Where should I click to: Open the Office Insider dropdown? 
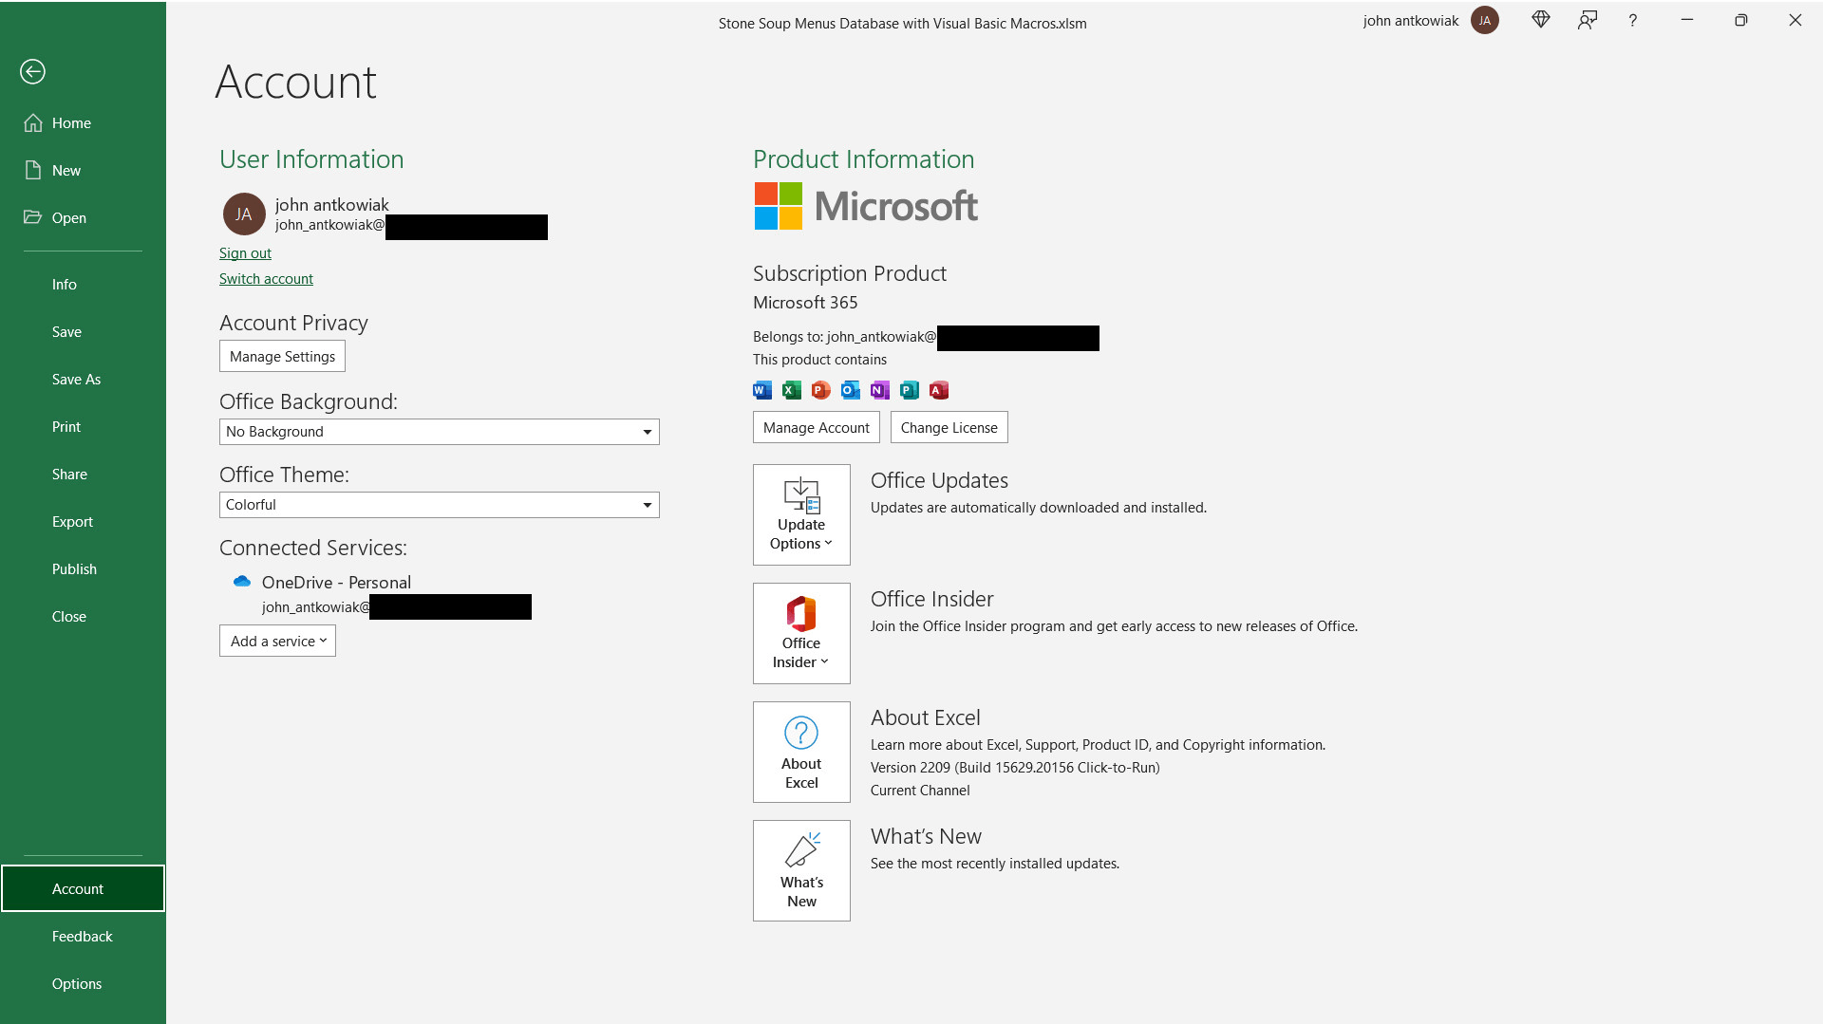801,634
